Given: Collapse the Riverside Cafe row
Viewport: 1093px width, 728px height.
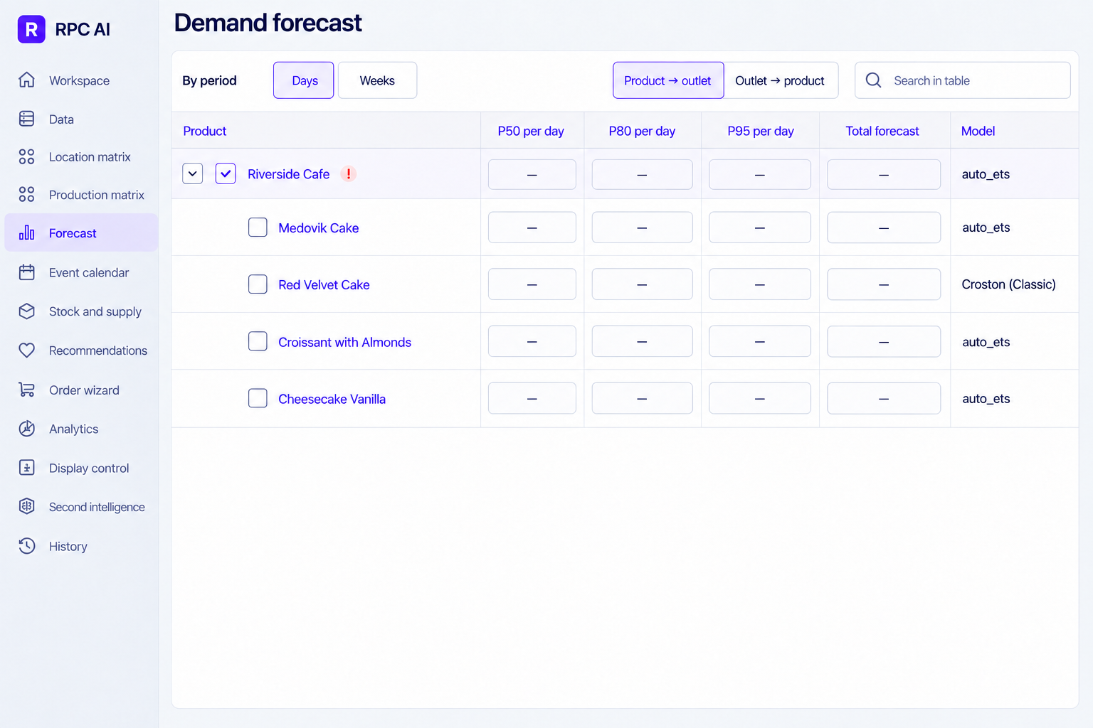Looking at the screenshot, I should (x=193, y=173).
